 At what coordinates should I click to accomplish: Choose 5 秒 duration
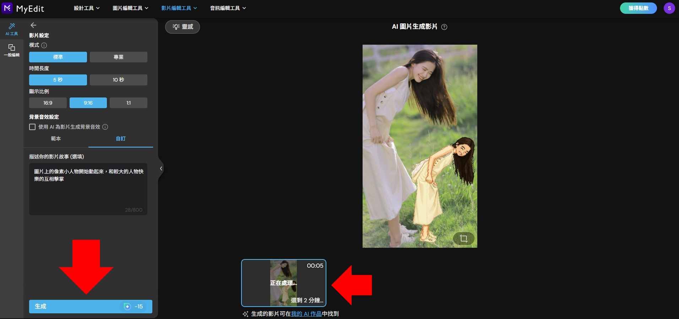pos(58,80)
